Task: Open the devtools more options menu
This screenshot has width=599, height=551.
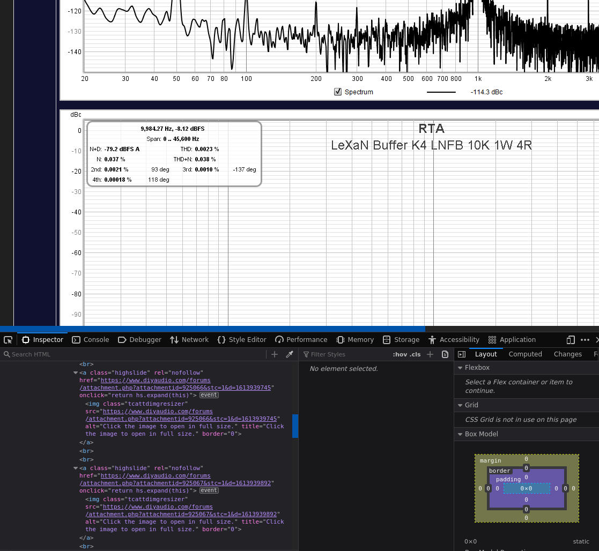Action: pos(585,340)
